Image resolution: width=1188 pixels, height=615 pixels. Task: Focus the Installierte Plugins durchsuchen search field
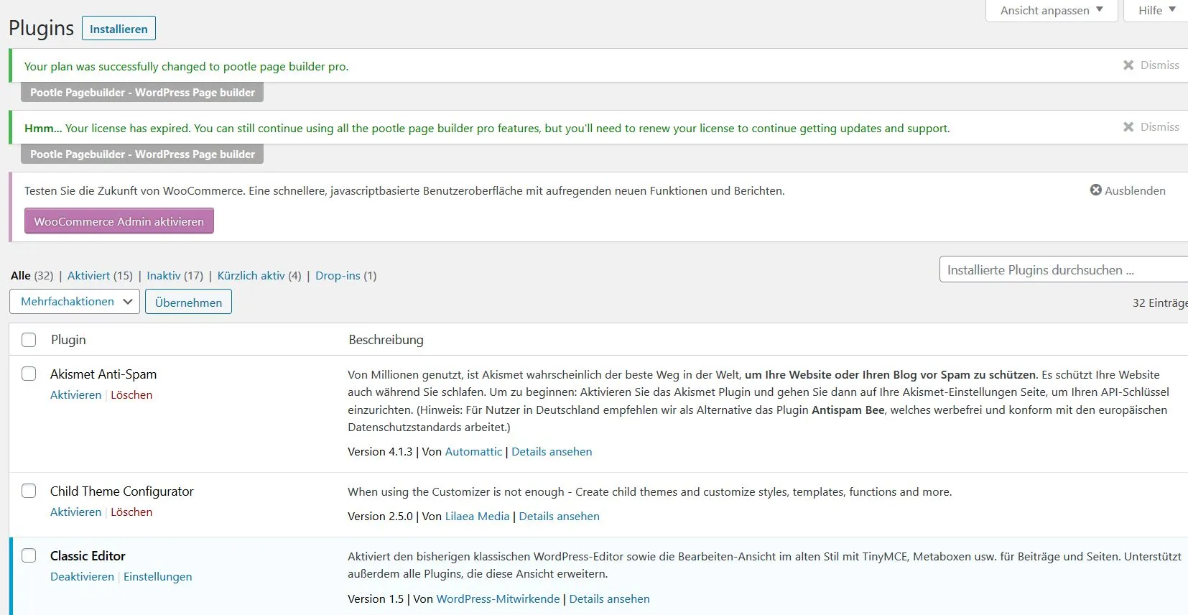click(1064, 269)
